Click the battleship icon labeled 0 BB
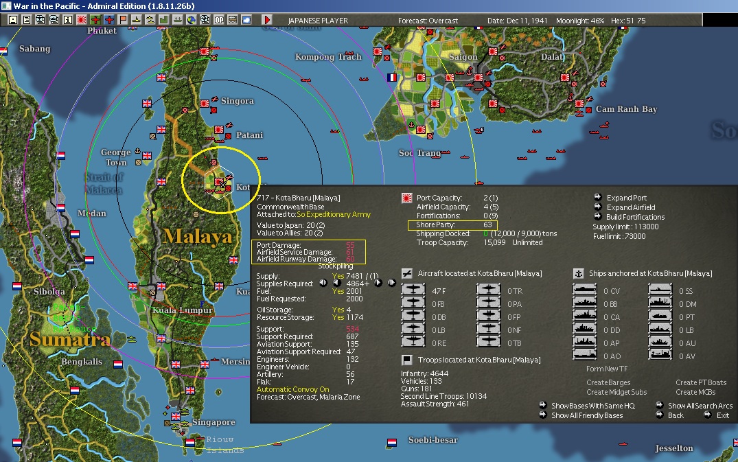 coord(584,303)
